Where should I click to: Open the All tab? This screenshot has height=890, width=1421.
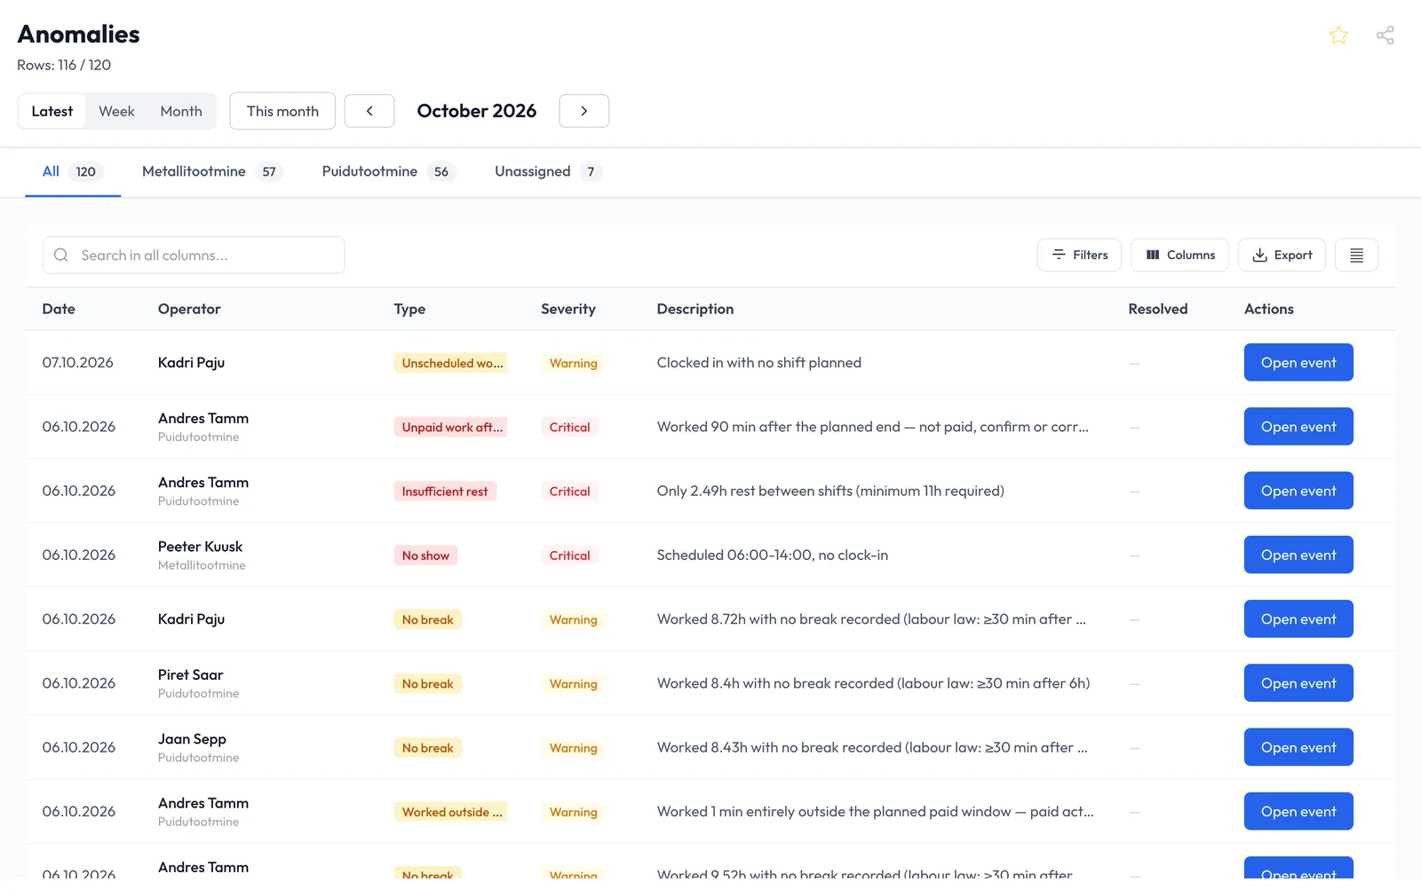[x=72, y=171]
